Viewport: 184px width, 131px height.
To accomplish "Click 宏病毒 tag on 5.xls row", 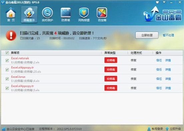I will coord(111,88).
